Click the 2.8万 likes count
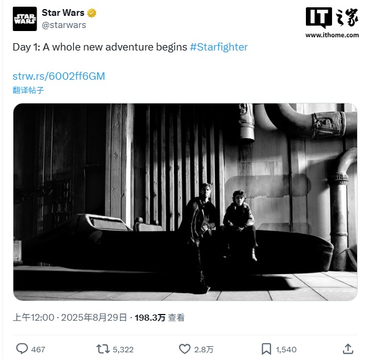Image resolution: width=365 pixels, height=359 pixels. click(x=204, y=349)
